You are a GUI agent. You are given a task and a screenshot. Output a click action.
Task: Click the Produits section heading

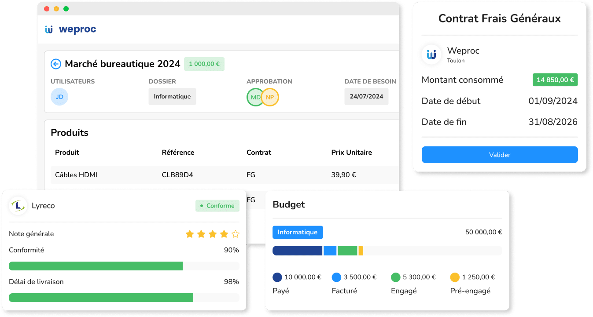point(70,133)
